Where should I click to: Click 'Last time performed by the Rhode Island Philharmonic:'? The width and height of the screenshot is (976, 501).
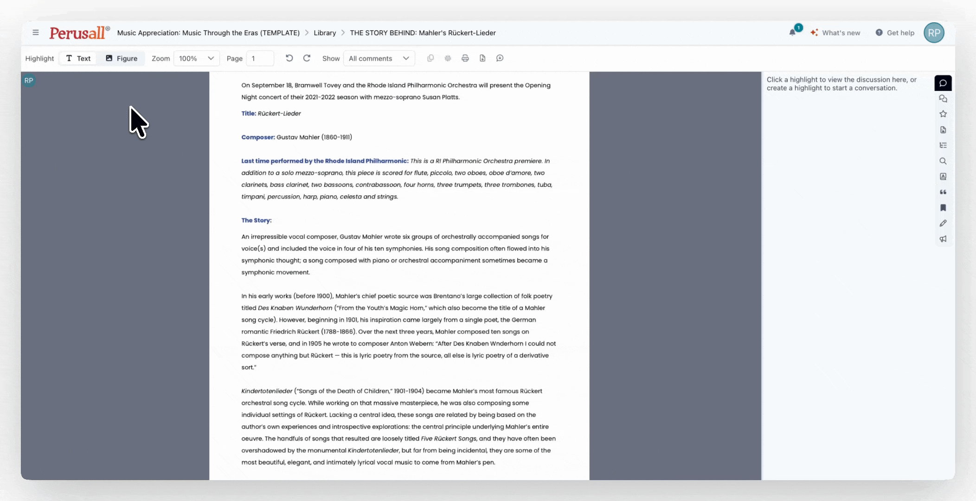point(325,161)
